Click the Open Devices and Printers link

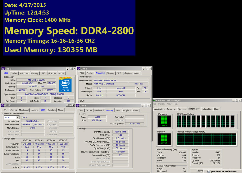pos(224,171)
